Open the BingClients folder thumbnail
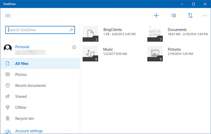This screenshot has height=134, width=211. click(90, 34)
